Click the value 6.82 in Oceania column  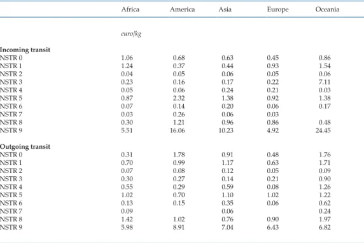pyautogui.click(x=325, y=227)
